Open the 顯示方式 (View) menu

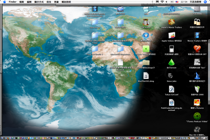(x=39, y=2)
